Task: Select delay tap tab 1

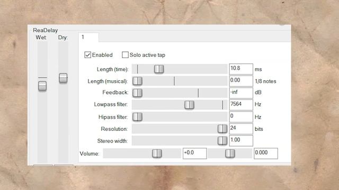Action: coord(88,37)
